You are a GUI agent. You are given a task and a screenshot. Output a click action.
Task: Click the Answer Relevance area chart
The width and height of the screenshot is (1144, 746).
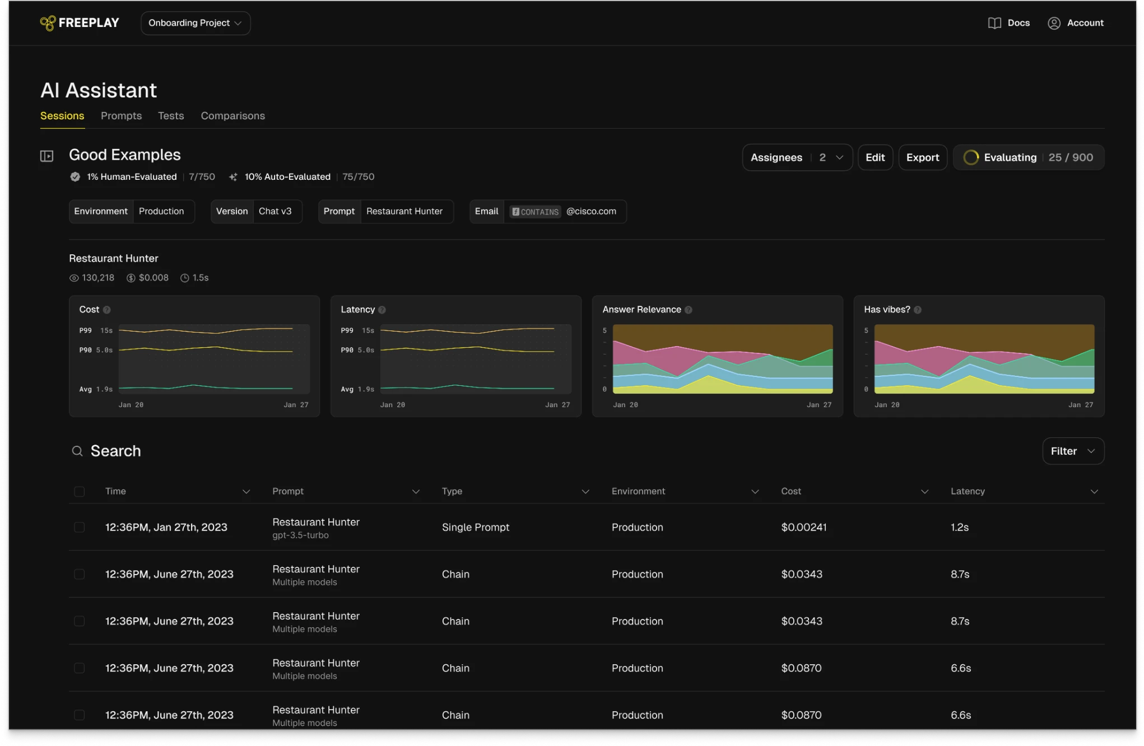(x=723, y=360)
